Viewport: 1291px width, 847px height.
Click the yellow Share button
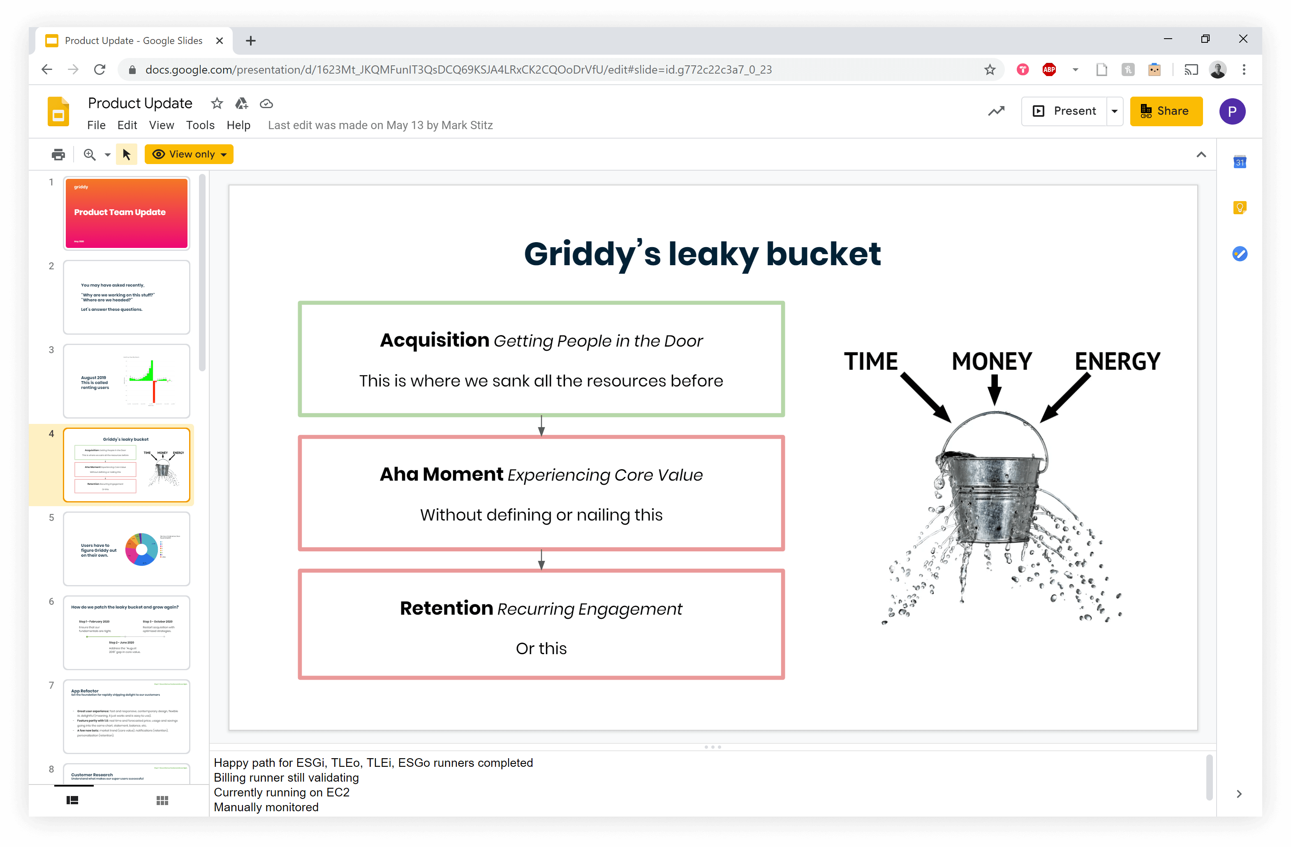click(x=1166, y=111)
